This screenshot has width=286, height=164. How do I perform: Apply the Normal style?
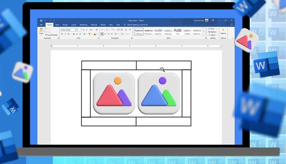coord(139,32)
